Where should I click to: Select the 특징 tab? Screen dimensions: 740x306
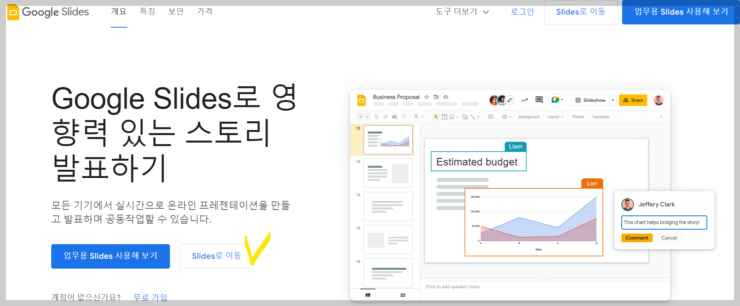click(147, 11)
